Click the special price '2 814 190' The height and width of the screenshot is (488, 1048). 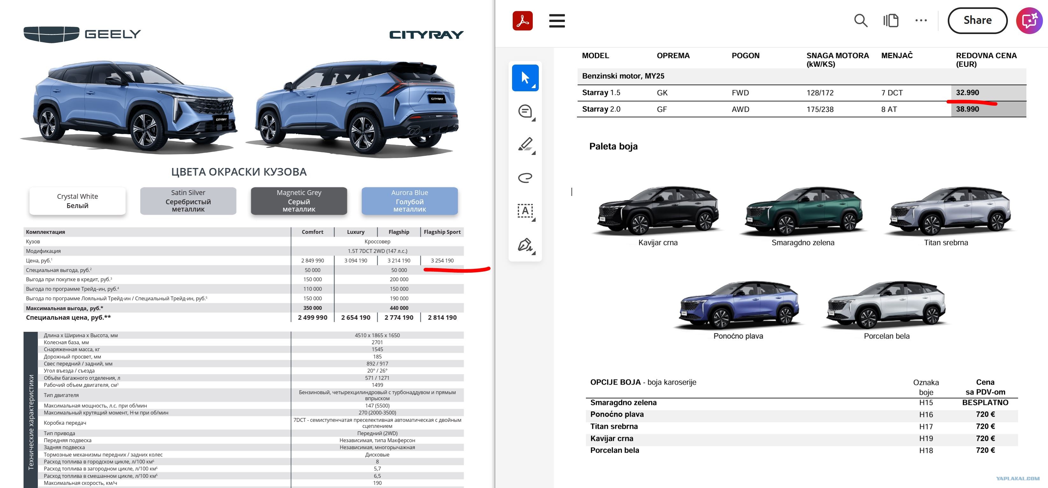coord(442,317)
